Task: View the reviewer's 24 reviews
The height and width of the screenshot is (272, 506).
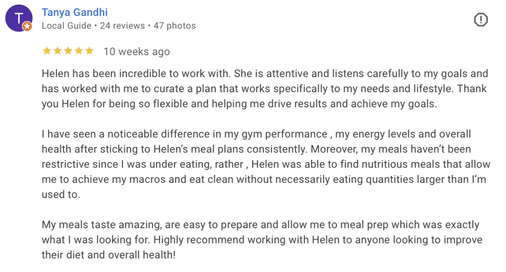Action: [x=122, y=26]
